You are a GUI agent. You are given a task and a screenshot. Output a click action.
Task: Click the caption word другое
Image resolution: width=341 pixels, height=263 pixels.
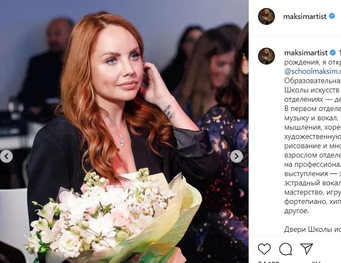[x=297, y=211]
